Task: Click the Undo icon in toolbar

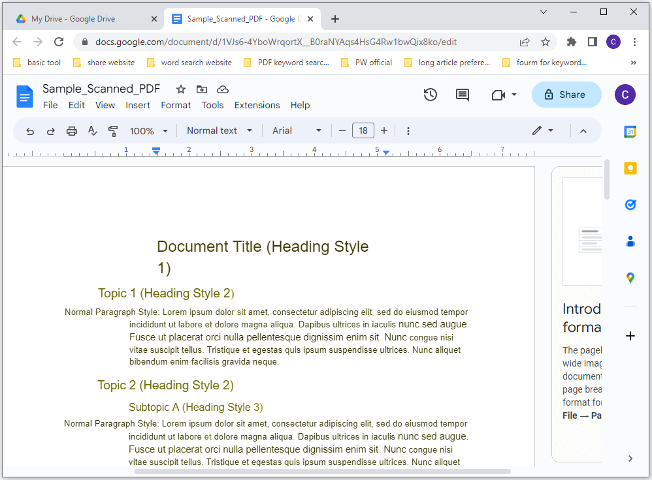Action: 30,131
